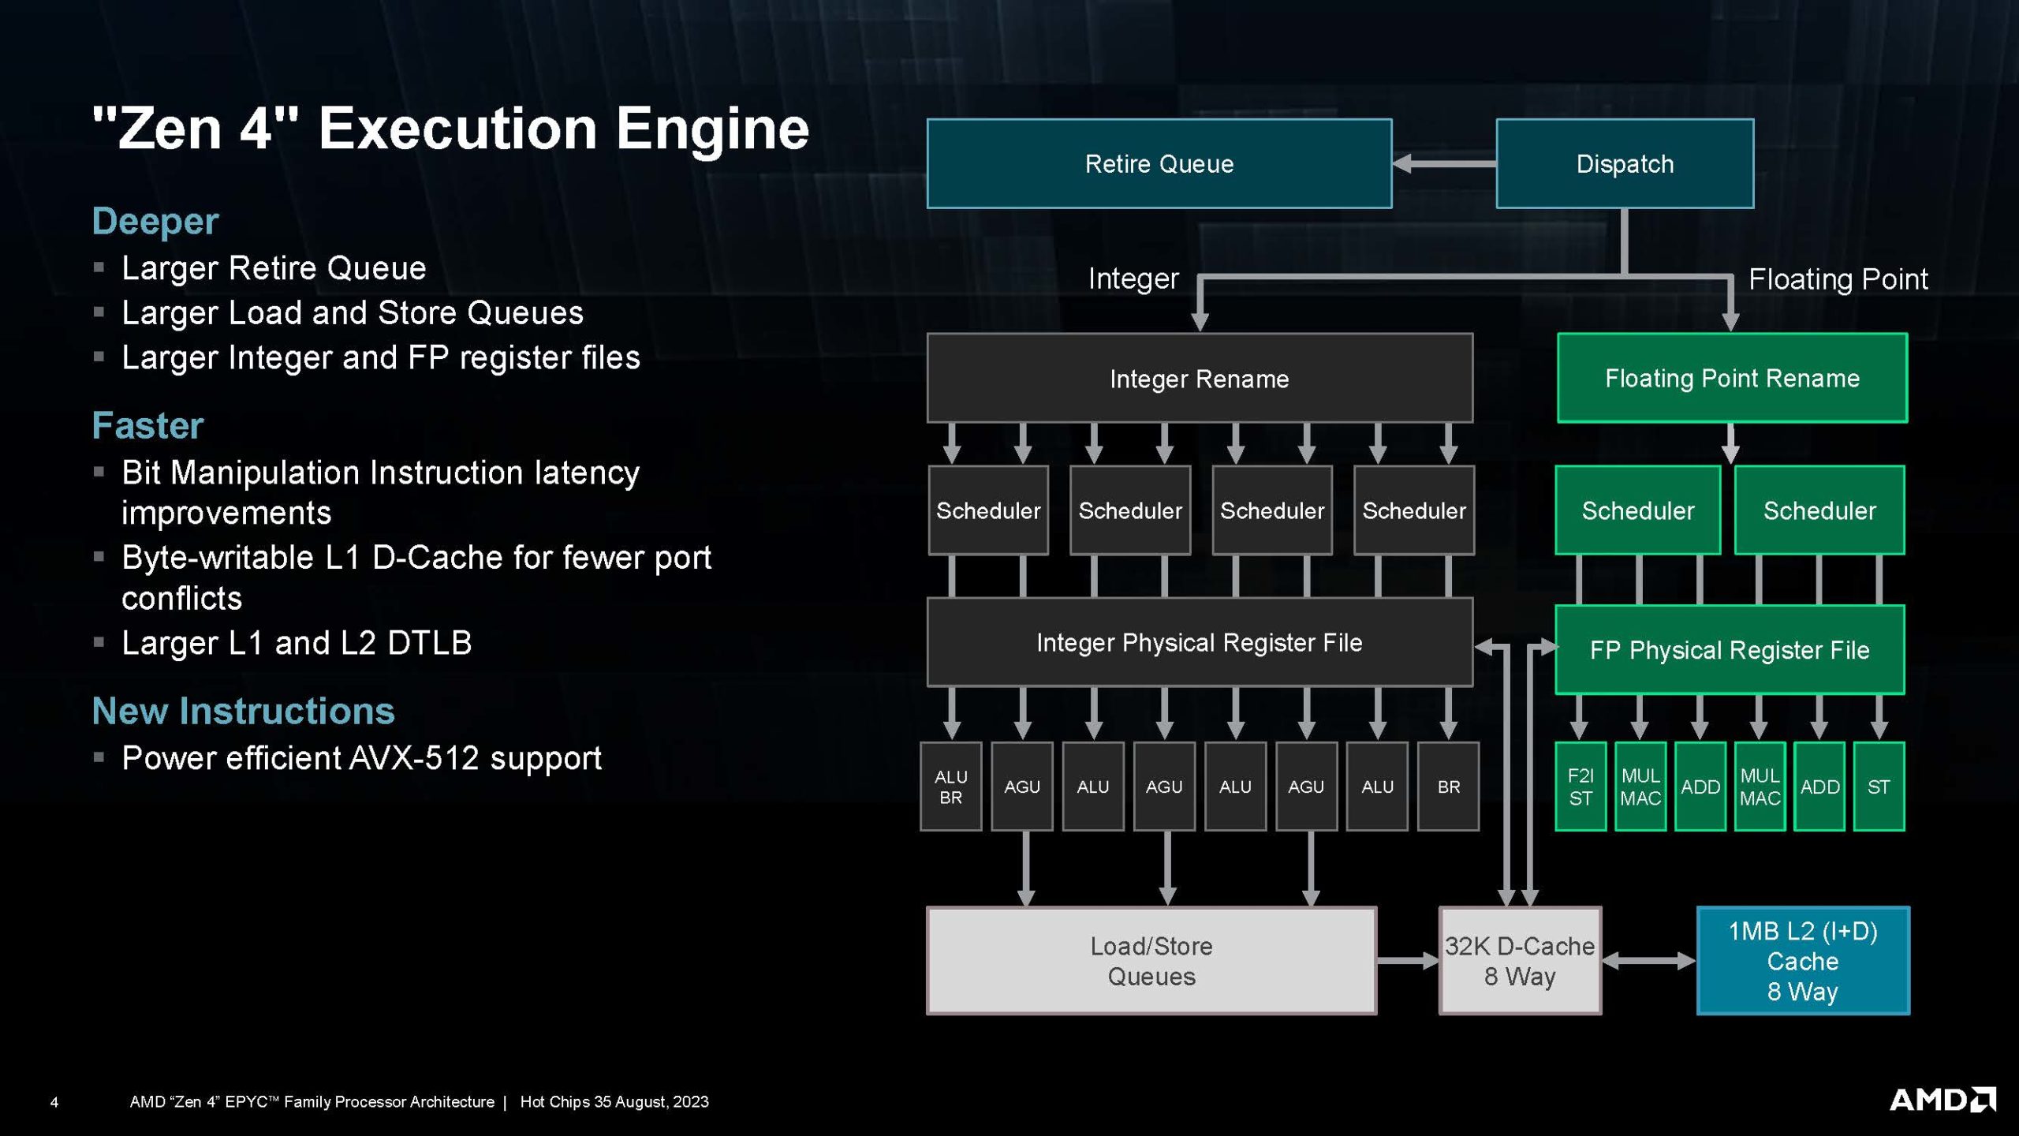The width and height of the screenshot is (2019, 1136).
Task: Click the 32K D-Cache 8 Way block
Action: pos(1519,960)
